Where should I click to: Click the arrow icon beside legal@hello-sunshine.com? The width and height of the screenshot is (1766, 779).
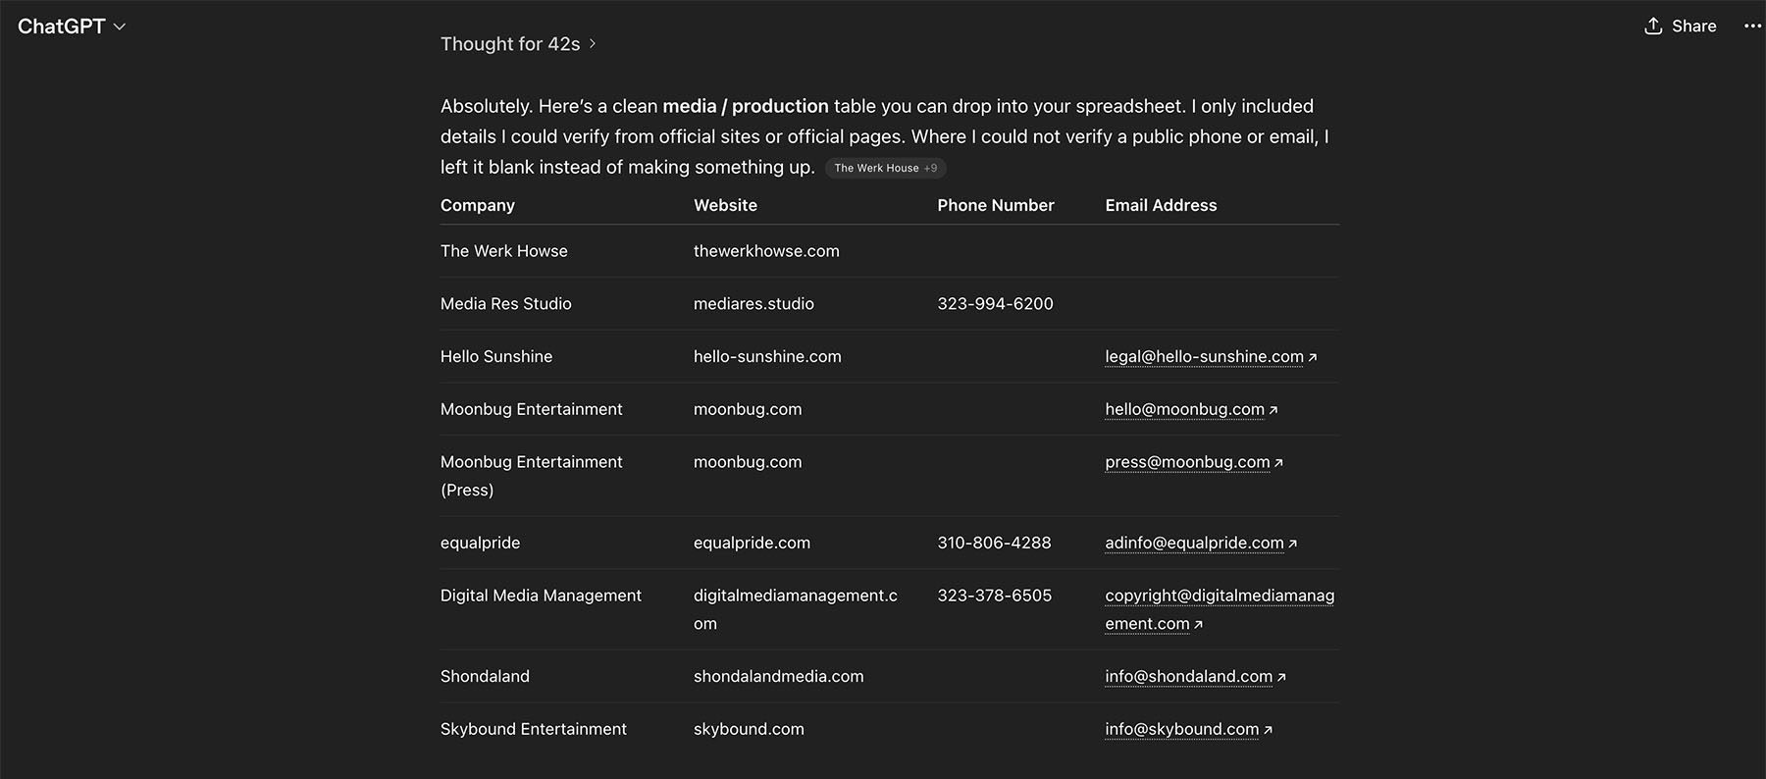1313,358
